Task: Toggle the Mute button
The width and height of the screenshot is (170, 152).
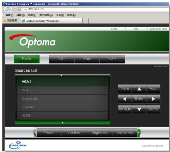Action: (x=87, y=59)
